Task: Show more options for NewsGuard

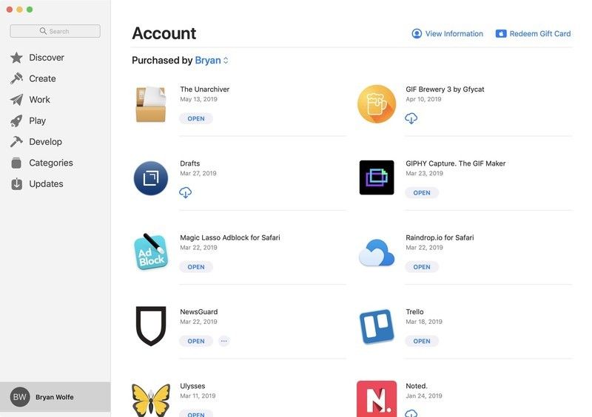Action: 224,341
